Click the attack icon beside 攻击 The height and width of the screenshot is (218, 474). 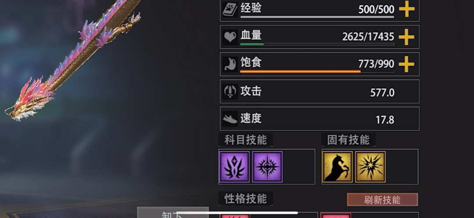[230, 91]
